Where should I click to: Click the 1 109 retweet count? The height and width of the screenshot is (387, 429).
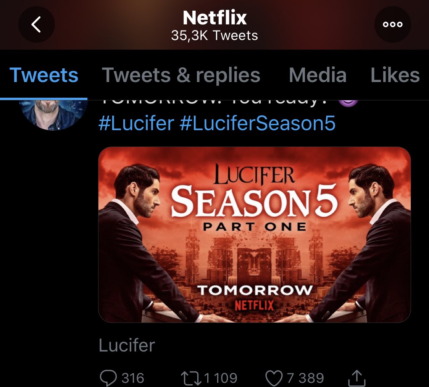coord(221,378)
